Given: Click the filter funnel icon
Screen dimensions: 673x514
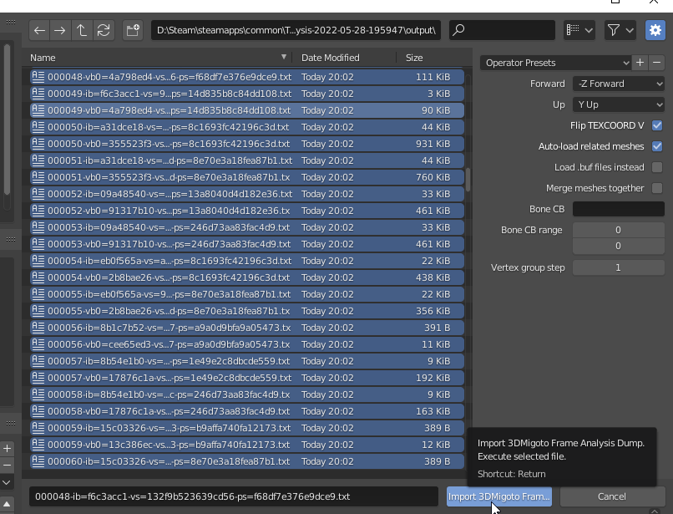Looking at the screenshot, I should tap(614, 30).
